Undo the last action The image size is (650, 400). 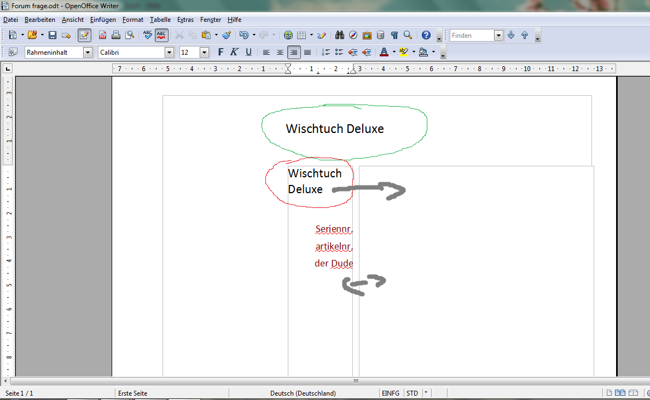pyautogui.click(x=244, y=35)
